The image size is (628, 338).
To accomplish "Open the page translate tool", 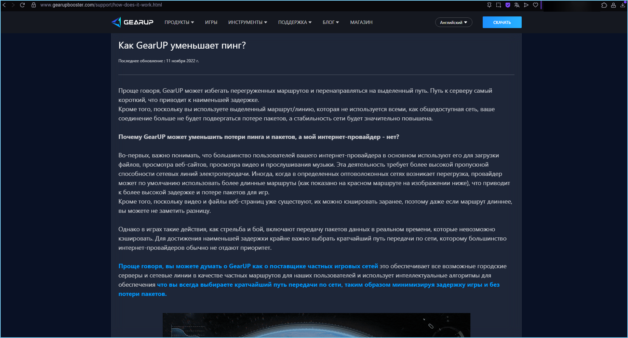I will click(x=517, y=5).
